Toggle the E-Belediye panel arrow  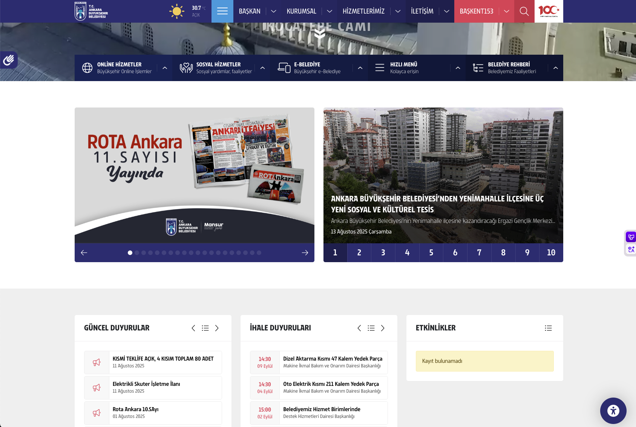360,68
